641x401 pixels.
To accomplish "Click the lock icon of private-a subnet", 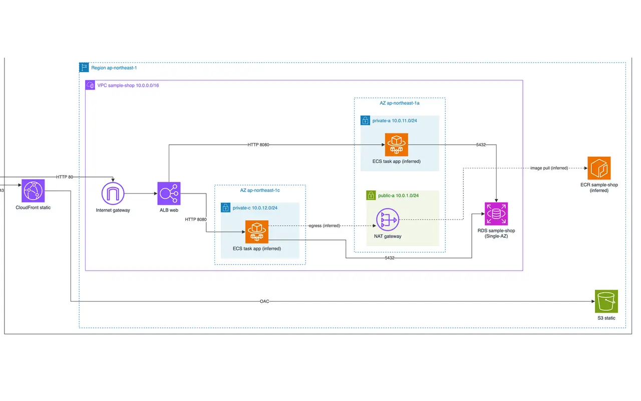I will pyautogui.click(x=366, y=121).
